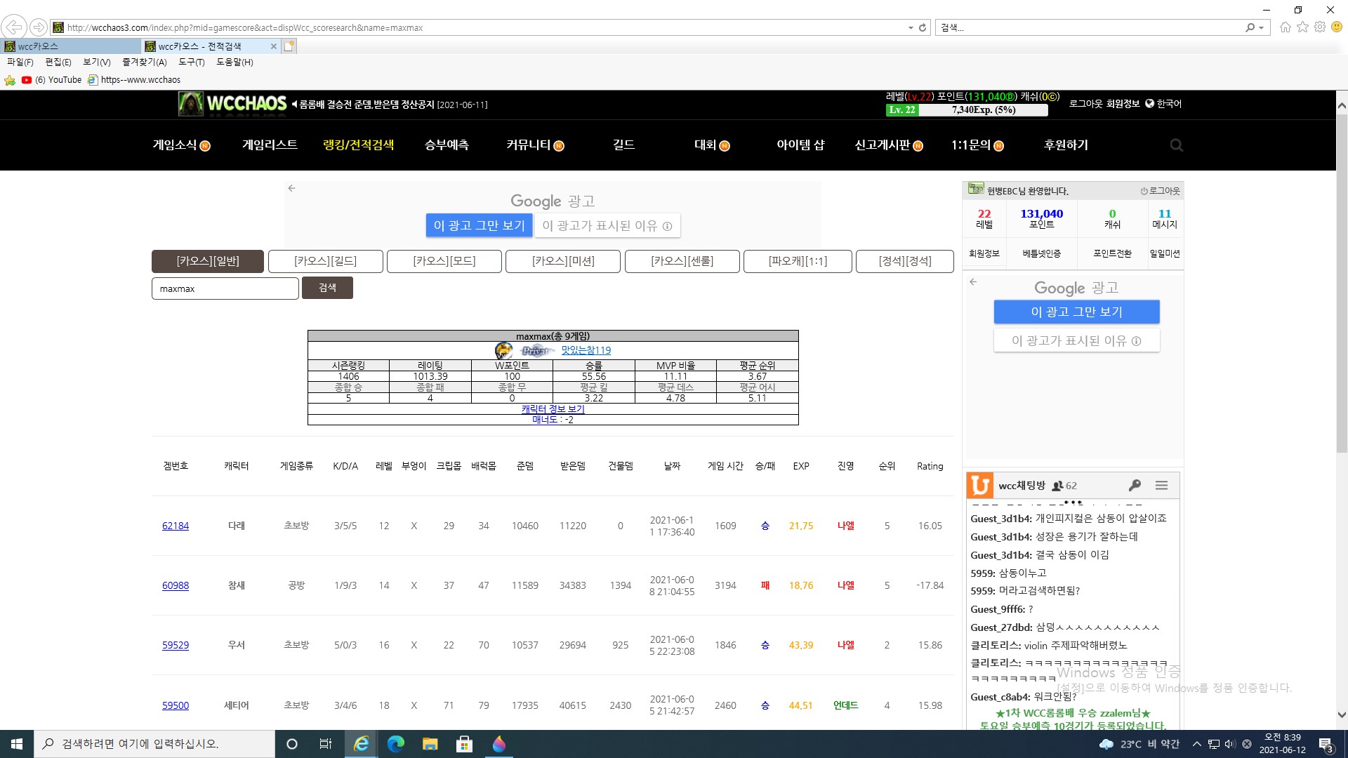Open Internet Explorer taskbar icon
This screenshot has height=758, width=1348.
point(361,744)
